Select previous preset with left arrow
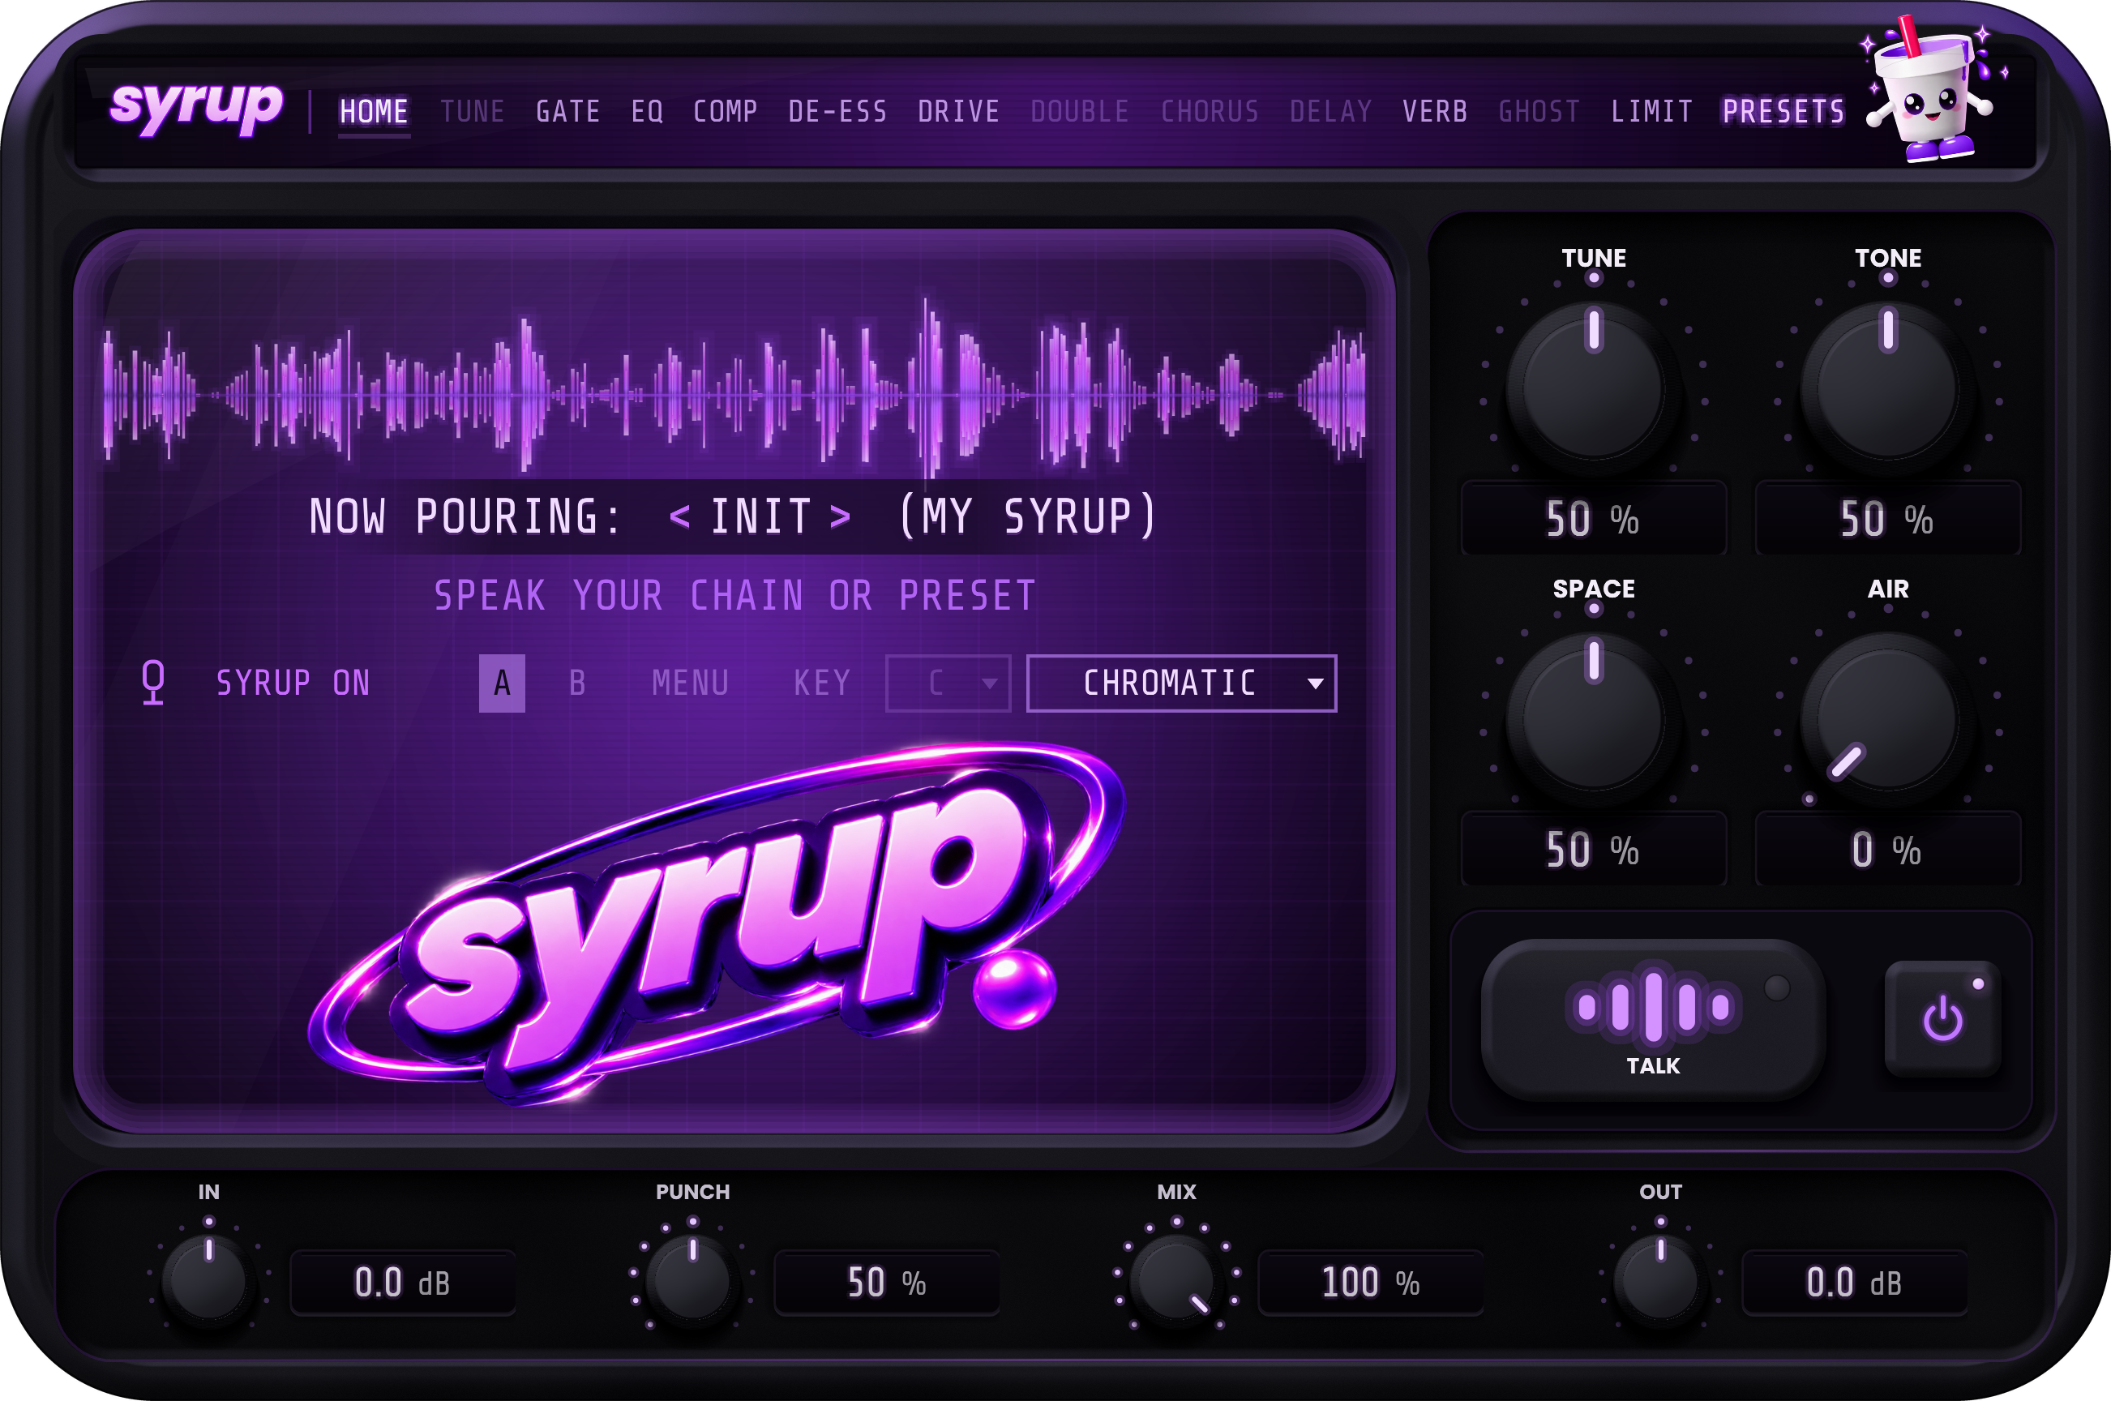Image resolution: width=2111 pixels, height=1401 pixels. click(680, 516)
